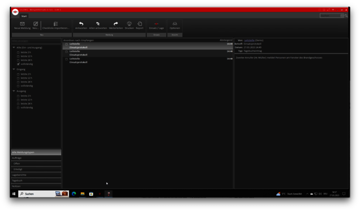Viewport: 360px width, 211px height.
Task: Collapse the 'Alle (Ein- und Ausgang)' group
Action: click(x=14, y=47)
